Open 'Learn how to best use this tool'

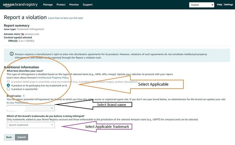(65, 18)
